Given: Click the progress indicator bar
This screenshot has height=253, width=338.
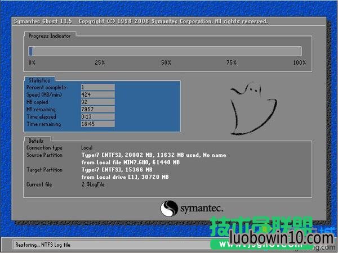Looking at the screenshot, I should pyautogui.click(x=165, y=51).
